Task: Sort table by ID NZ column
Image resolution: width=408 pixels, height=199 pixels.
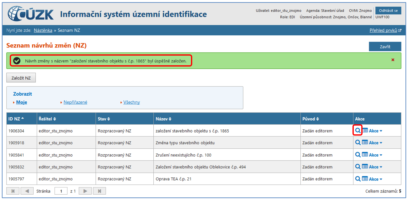Action: (x=16, y=119)
